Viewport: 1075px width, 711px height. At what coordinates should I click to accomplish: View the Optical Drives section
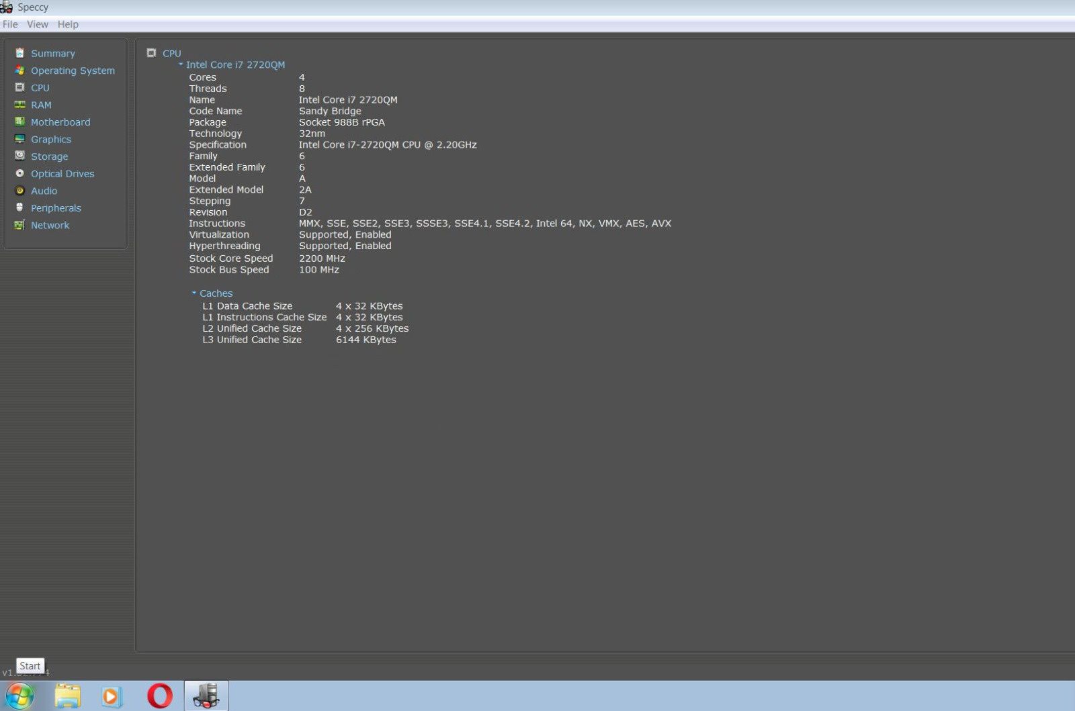click(62, 174)
